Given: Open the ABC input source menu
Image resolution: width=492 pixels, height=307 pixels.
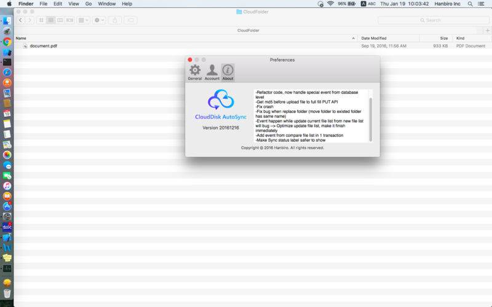Looking at the screenshot, I should 368,4.
